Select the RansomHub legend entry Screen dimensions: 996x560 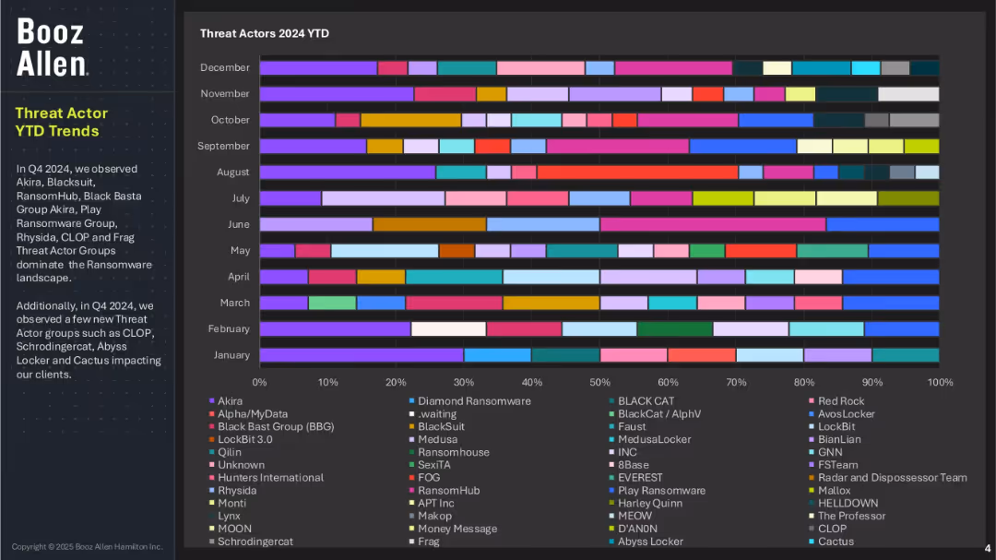[x=444, y=490]
